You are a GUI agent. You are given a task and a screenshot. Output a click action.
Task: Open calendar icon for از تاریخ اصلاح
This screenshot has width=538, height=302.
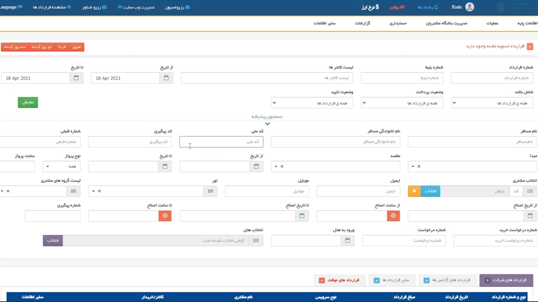tap(530, 216)
